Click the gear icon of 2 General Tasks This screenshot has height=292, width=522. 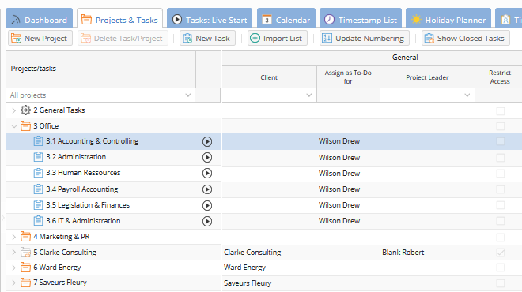(x=25, y=110)
